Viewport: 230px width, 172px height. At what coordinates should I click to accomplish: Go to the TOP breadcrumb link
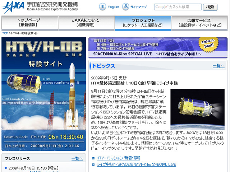pyautogui.click(x=5, y=33)
